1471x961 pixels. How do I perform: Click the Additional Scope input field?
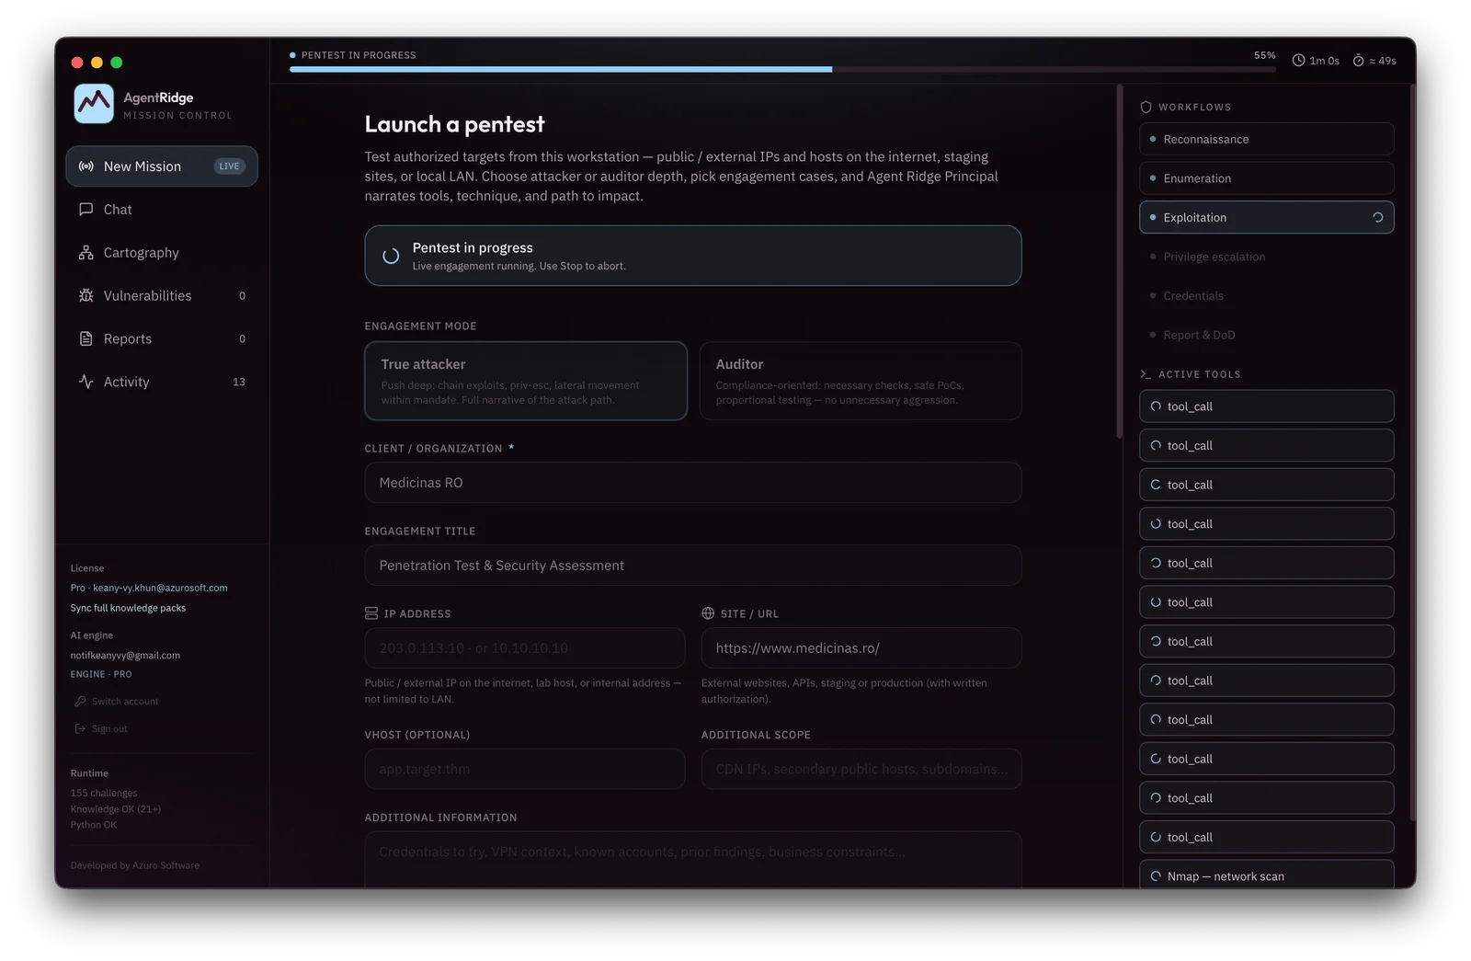tap(861, 770)
